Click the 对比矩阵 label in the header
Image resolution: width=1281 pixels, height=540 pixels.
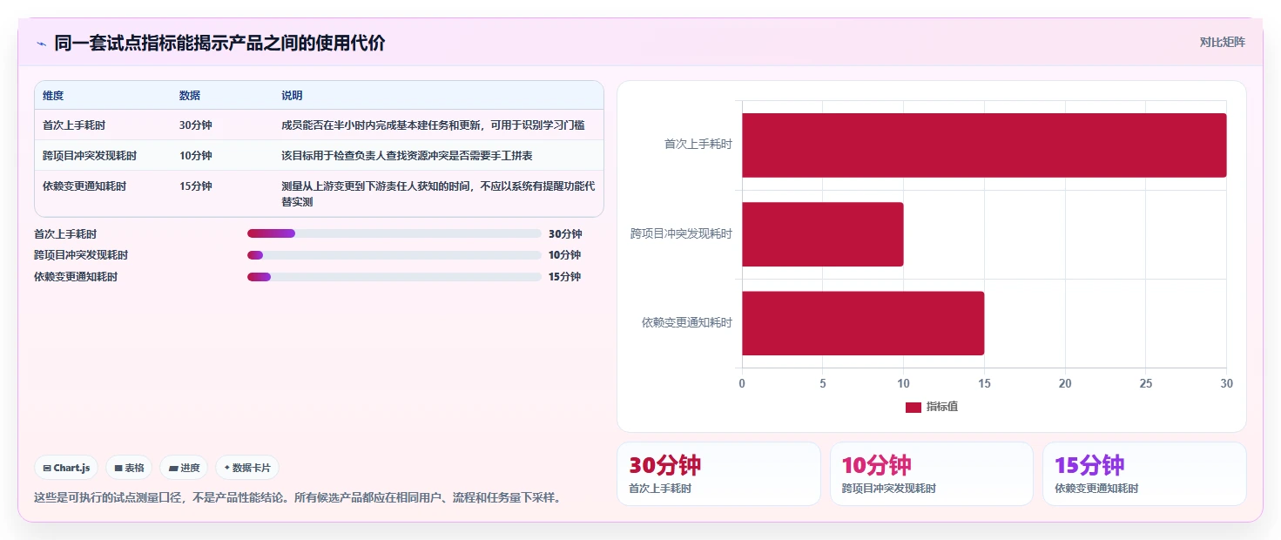click(1223, 42)
